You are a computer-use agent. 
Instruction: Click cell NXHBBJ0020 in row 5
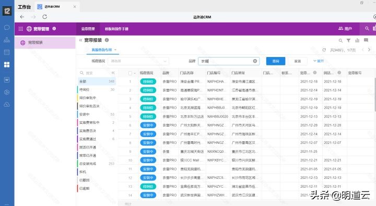coord(218,117)
